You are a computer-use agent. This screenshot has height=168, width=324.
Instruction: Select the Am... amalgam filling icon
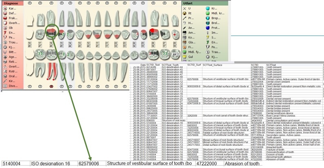[x=185, y=33]
